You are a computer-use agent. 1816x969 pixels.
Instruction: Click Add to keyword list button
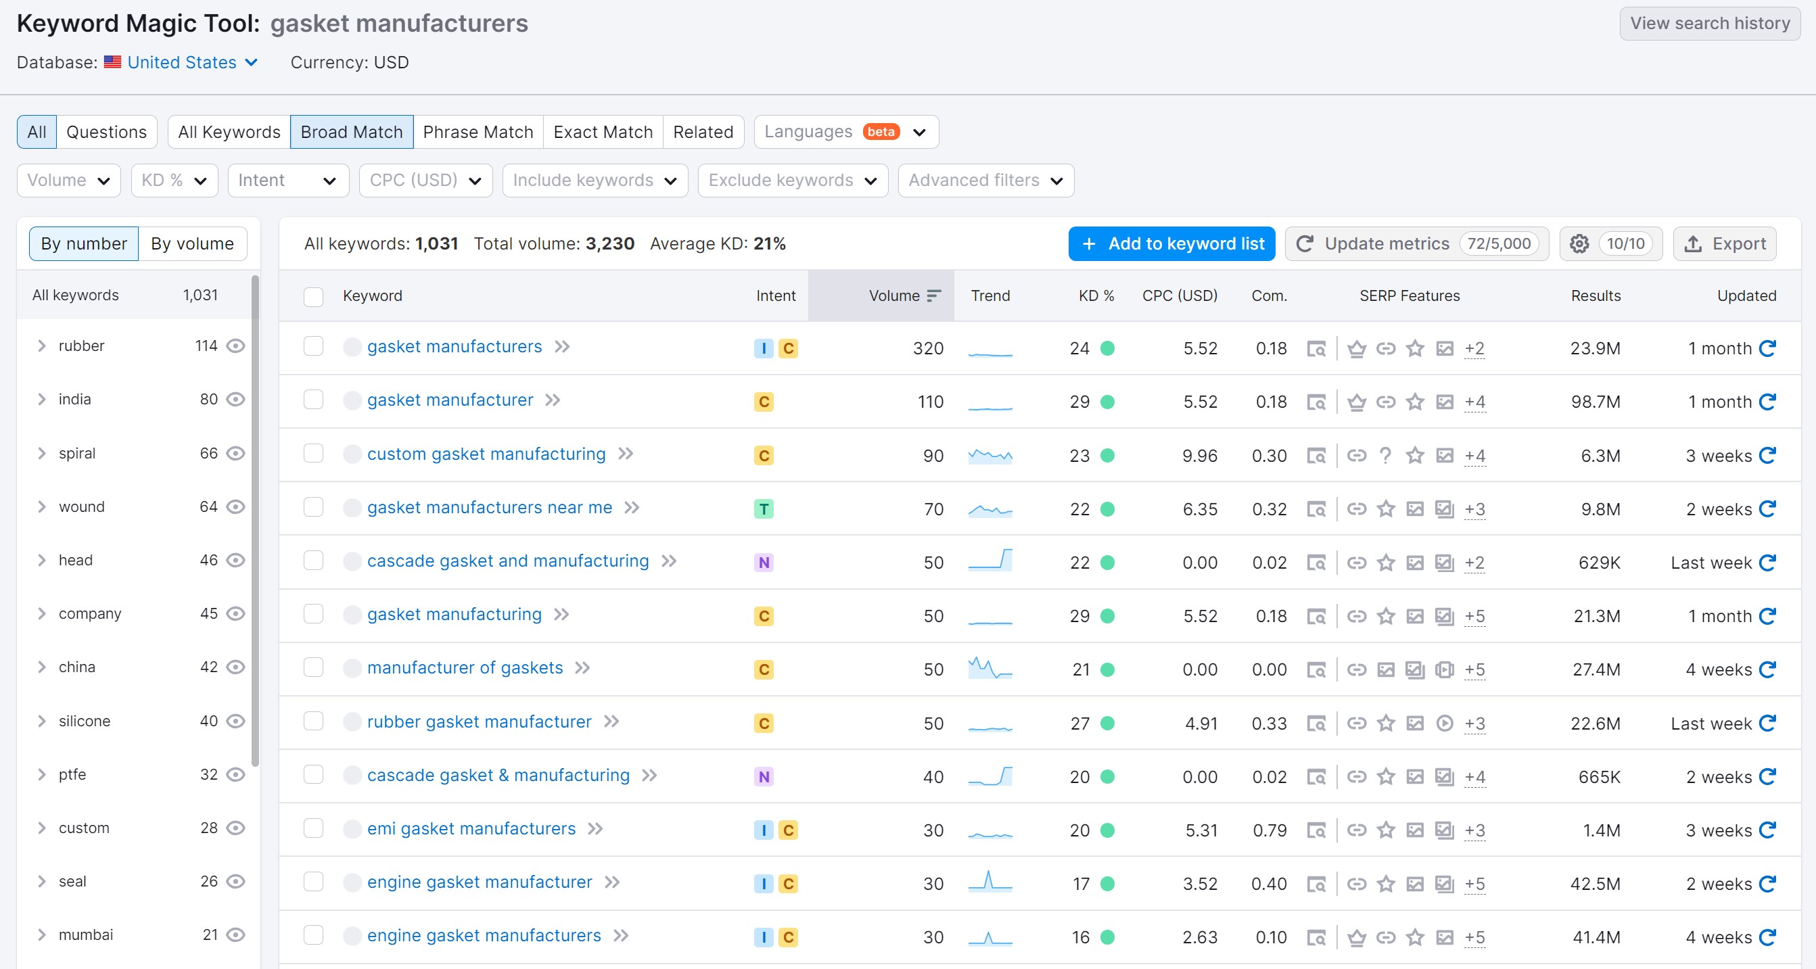pos(1171,244)
